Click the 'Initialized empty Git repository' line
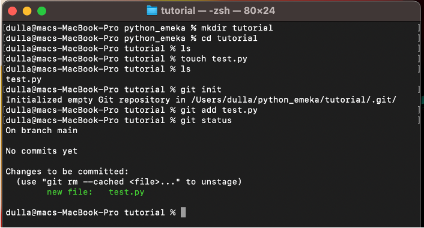This screenshot has width=424, height=228. pos(201,100)
